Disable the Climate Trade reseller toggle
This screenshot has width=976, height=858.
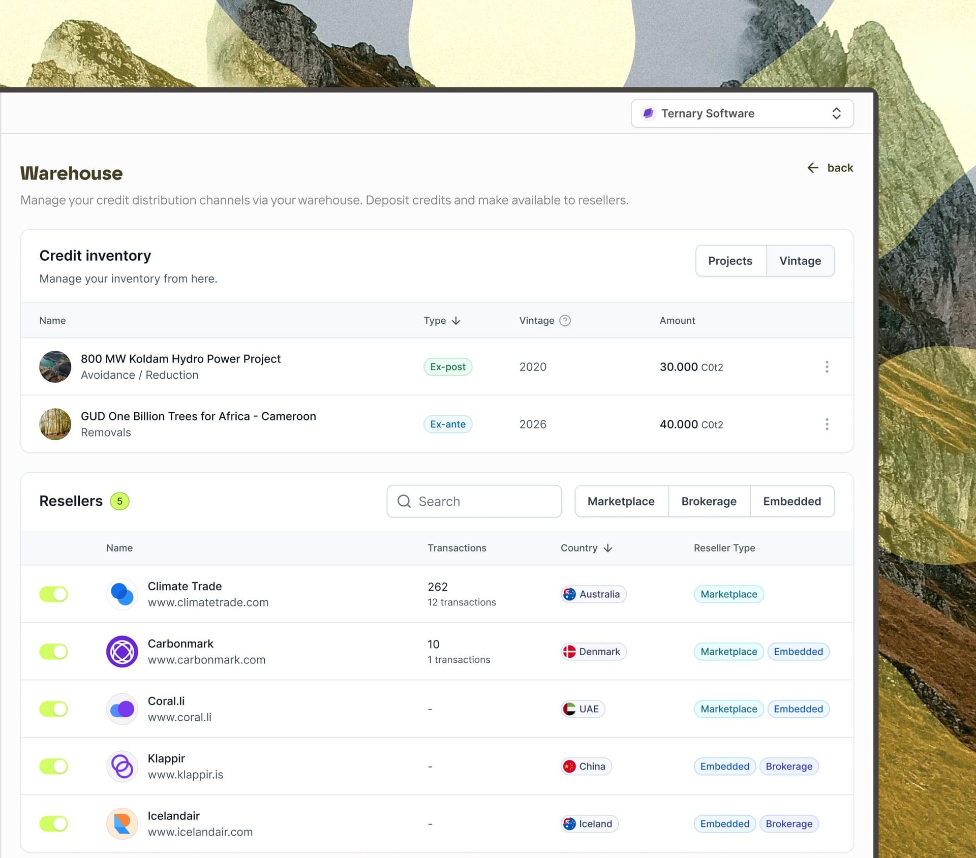[x=54, y=594]
